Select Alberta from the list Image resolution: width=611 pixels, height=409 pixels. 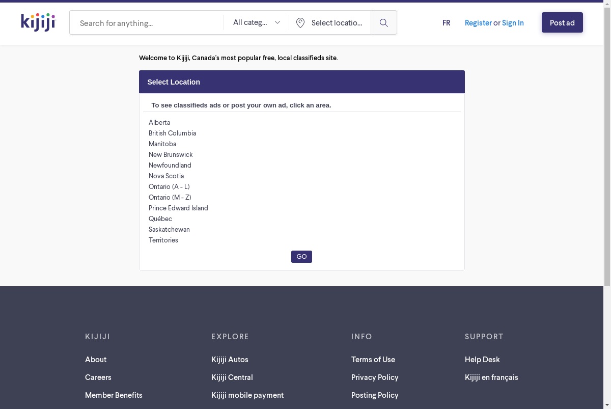(x=159, y=122)
